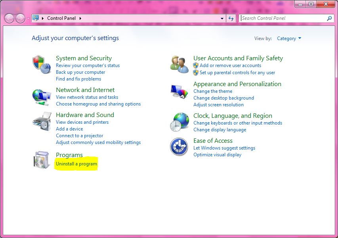Image resolution: width=338 pixels, height=238 pixels.
Task: Click Control Panel in the address breadcrumb
Action: tap(61, 18)
